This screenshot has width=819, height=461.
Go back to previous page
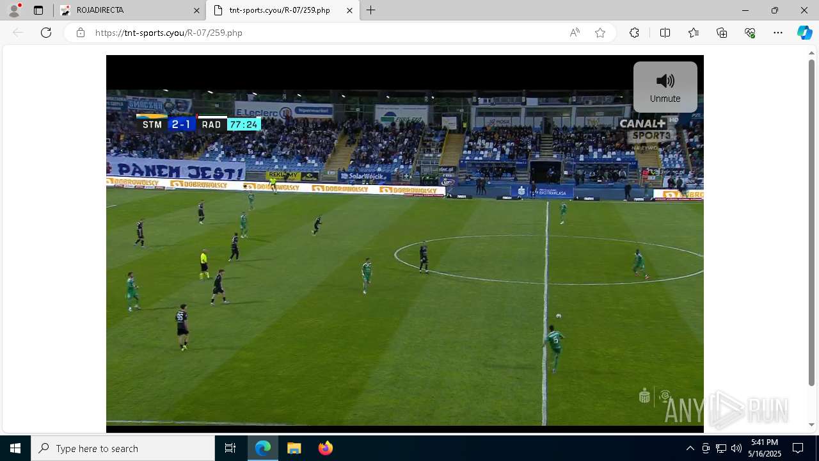click(x=18, y=33)
